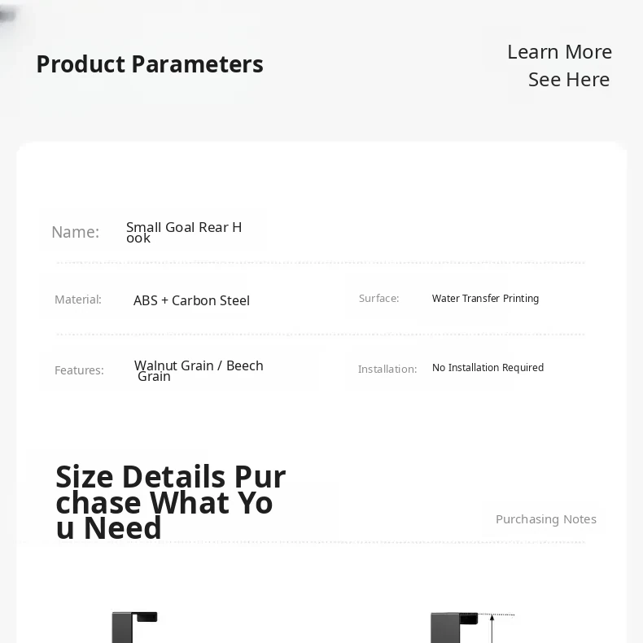This screenshot has height=643, width=643.
Task: Click the vertical dimension arrow icon
Action: 492,628
